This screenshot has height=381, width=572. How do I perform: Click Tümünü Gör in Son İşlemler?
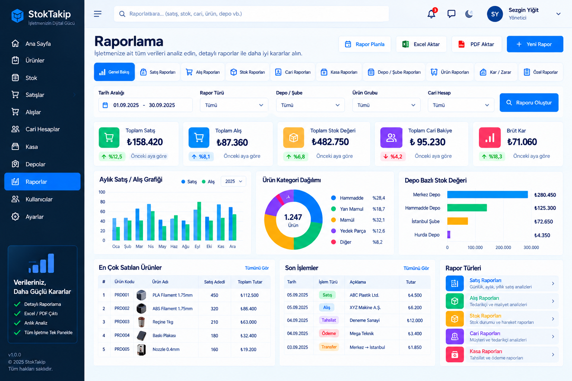416,268
